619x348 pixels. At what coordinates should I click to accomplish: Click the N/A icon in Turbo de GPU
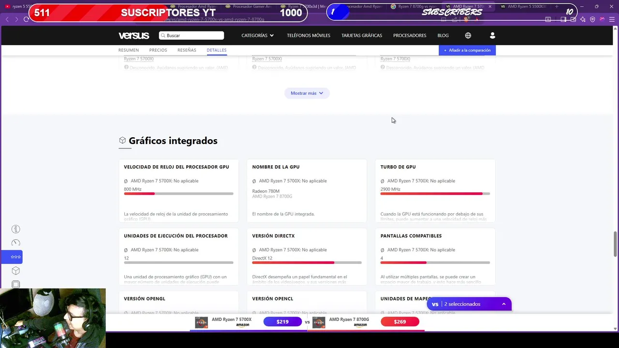(383, 181)
